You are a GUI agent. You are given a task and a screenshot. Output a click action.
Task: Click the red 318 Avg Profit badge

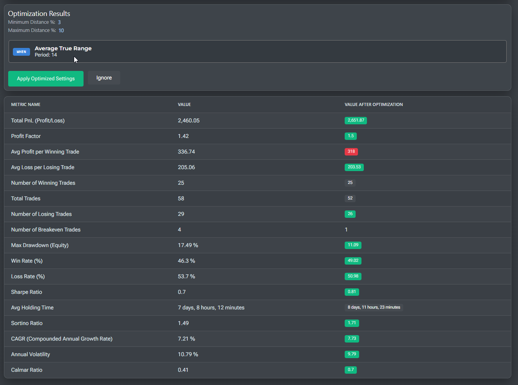point(351,152)
